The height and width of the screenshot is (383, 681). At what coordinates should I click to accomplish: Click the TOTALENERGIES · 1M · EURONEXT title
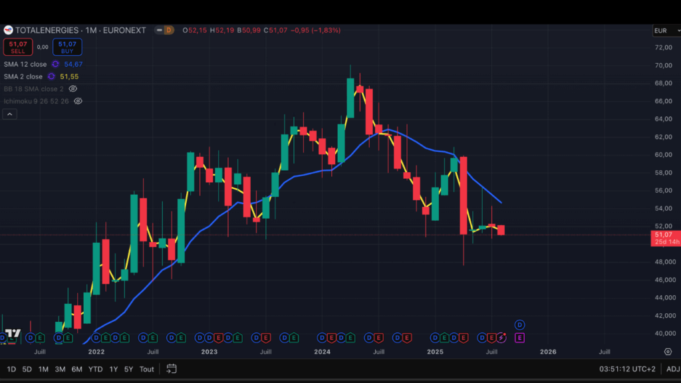click(80, 31)
